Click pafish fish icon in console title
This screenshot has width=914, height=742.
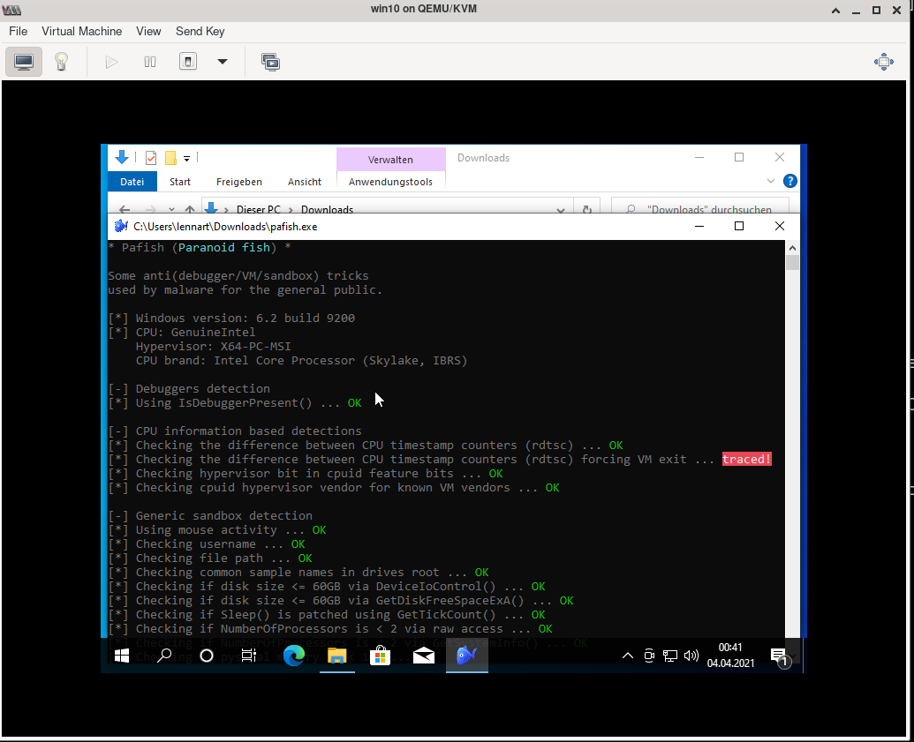click(121, 226)
